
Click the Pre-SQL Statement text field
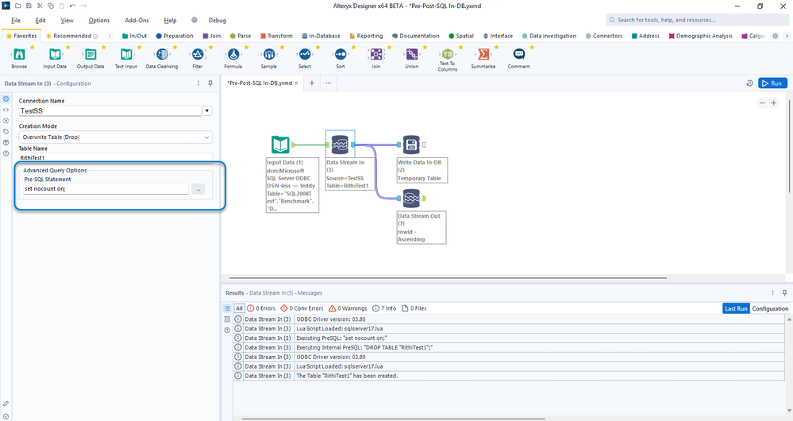coord(106,189)
